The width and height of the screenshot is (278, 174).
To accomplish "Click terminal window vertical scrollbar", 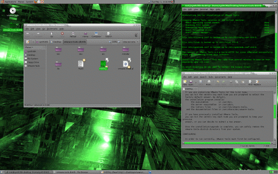I will click(276, 41).
